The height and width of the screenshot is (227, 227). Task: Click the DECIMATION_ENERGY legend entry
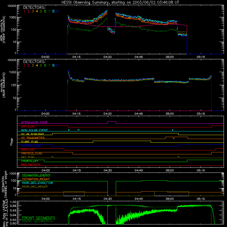tap(36, 175)
